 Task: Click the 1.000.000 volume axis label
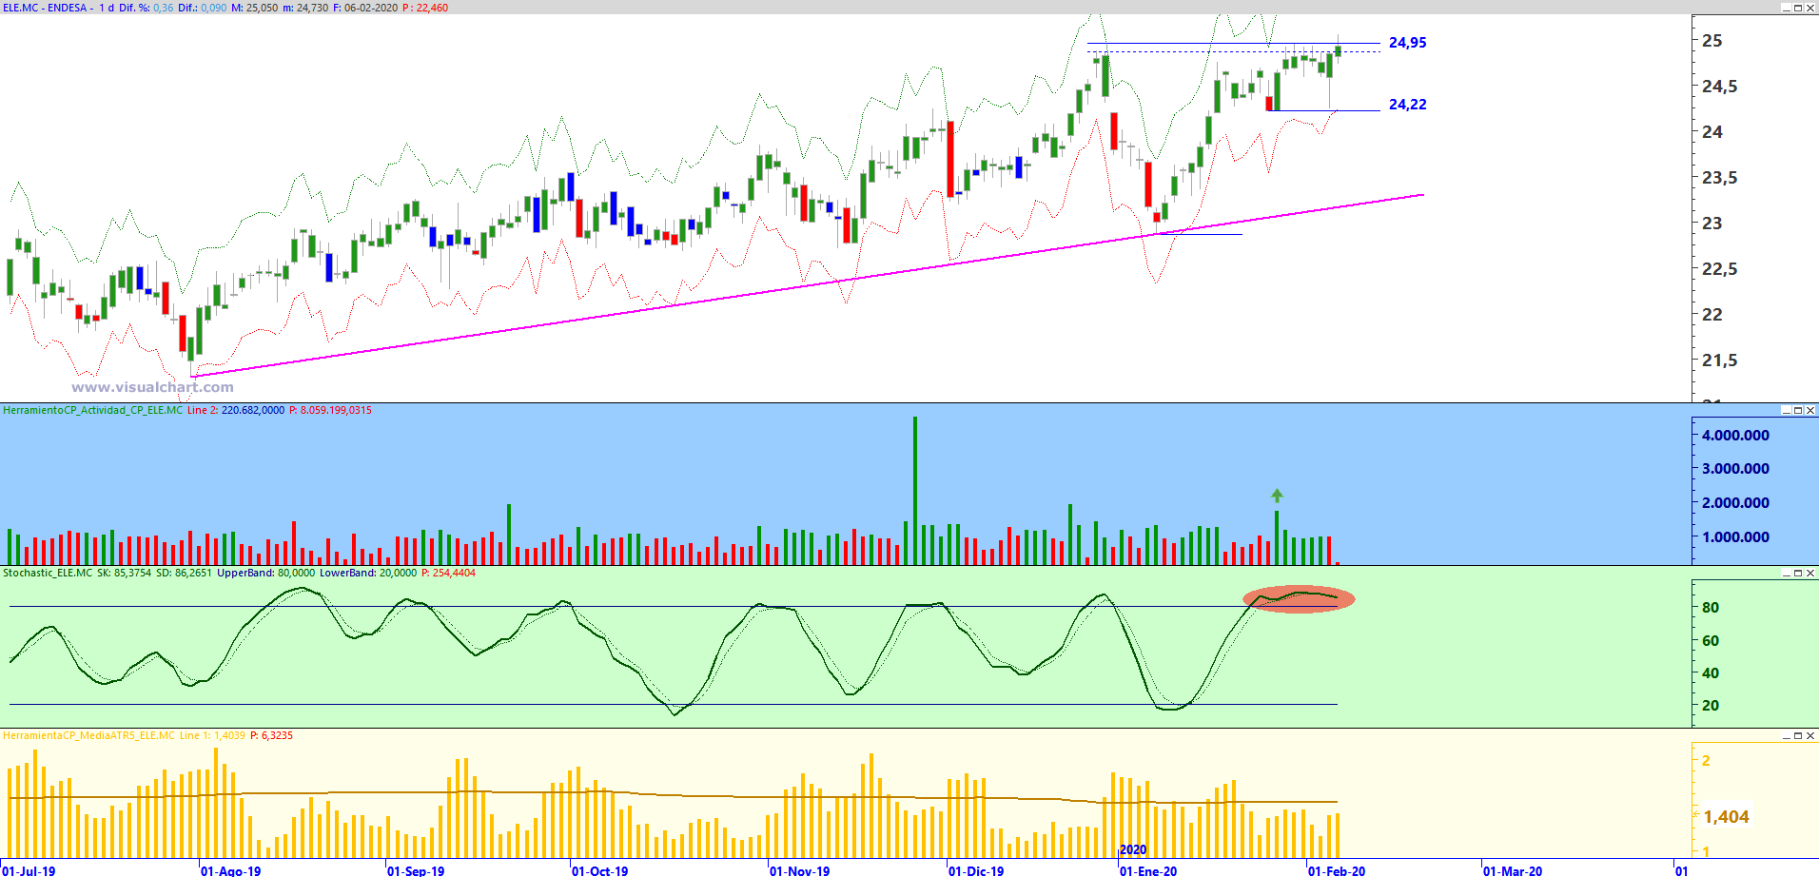point(1736,537)
